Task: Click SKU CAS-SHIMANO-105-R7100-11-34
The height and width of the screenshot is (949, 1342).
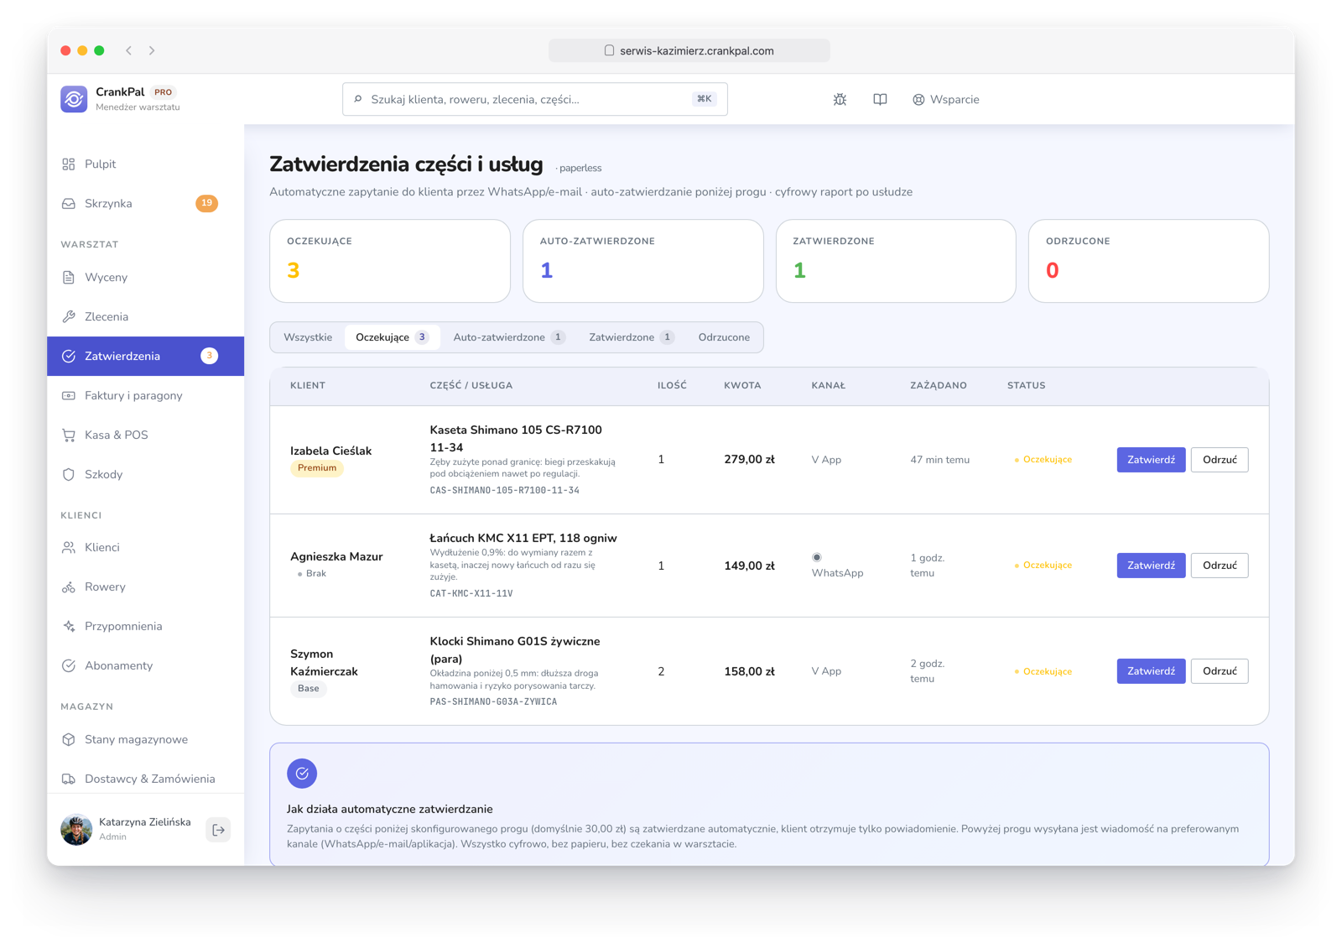Action: click(504, 490)
